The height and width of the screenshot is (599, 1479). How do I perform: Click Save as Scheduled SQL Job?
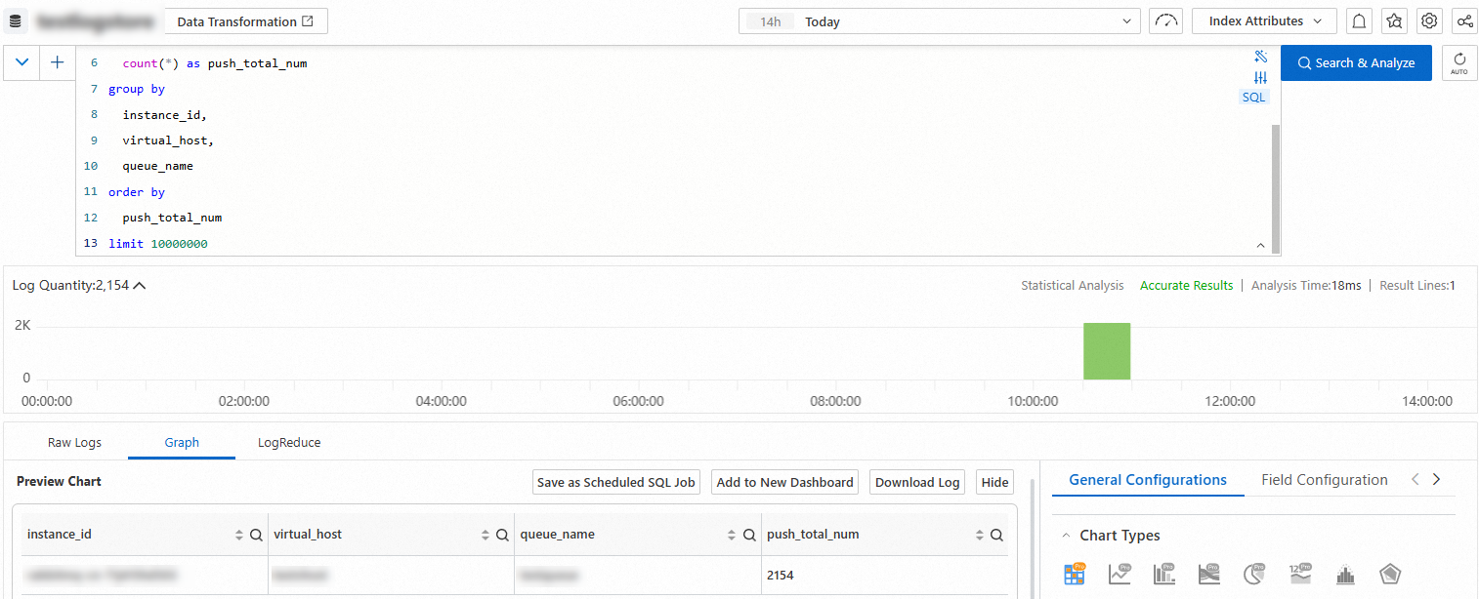(616, 482)
